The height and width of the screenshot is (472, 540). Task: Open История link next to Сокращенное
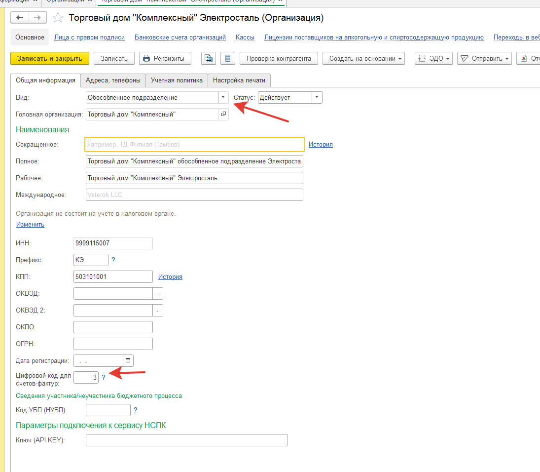(321, 145)
